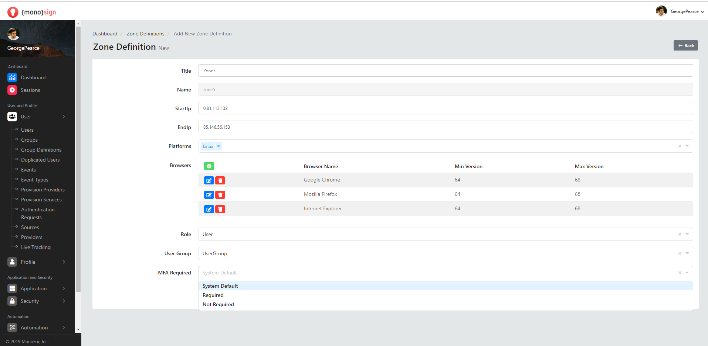708x346 pixels.
Task: Open Group Definitions in sidebar
Action: pyautogui.click(x=41, y=150)
